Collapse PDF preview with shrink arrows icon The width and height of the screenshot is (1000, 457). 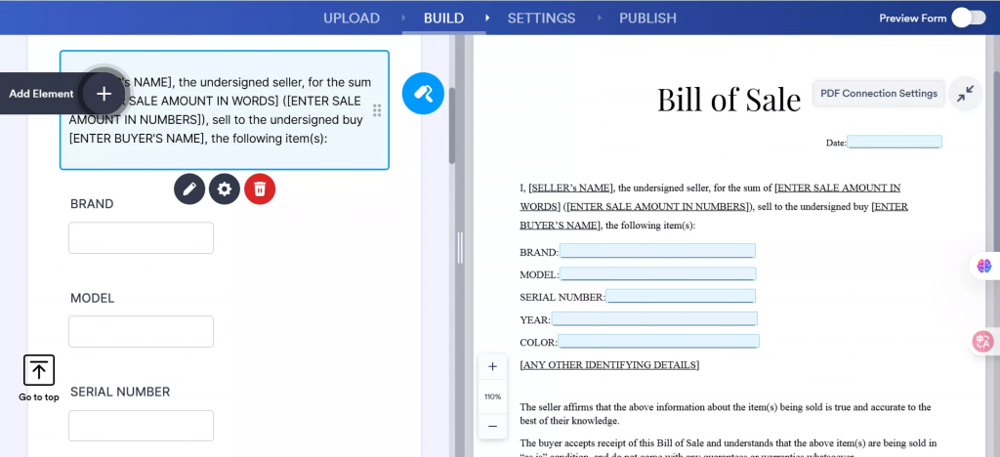coord(966,94)
